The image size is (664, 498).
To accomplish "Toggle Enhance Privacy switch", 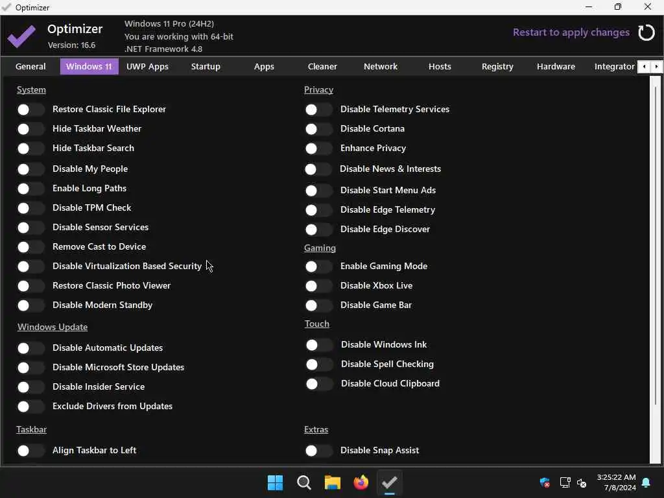I will pyautogui.click(x=319, y=149).
